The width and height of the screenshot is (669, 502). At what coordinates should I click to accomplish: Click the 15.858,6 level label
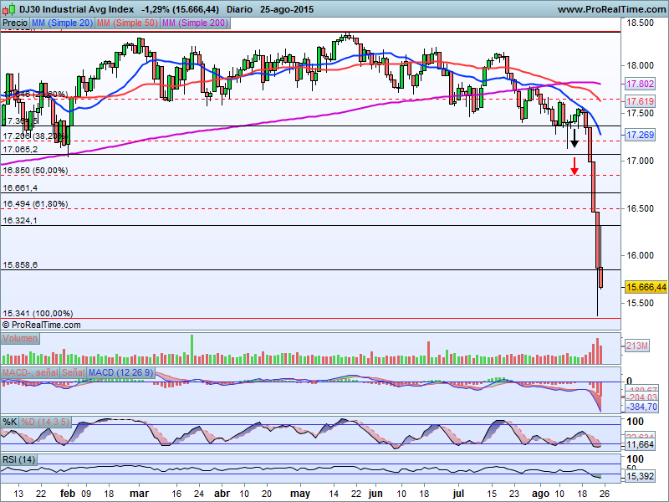(20, 265)
